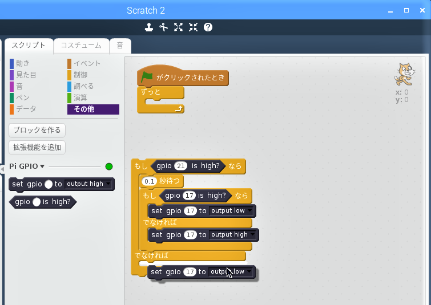The width and height of the screenshot is (431, 305).
Task: Click the Grow sprite tool
Action: click(178, 27)
